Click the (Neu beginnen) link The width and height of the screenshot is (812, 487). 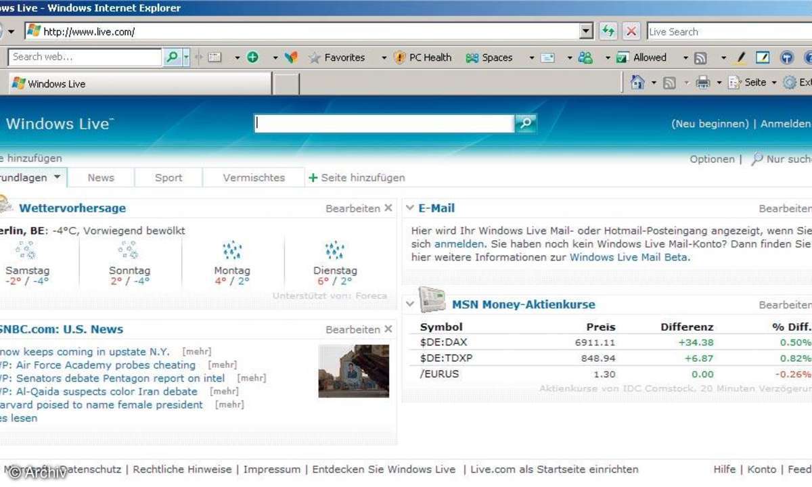click(710, 124)
